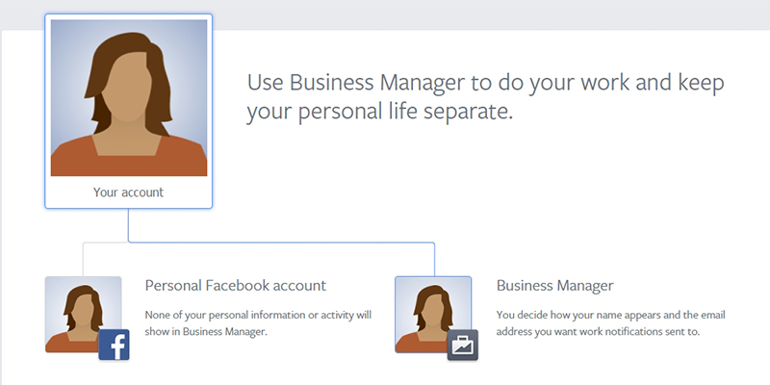Click text 'address you want work notifications sent to.'

click(598, 331)
